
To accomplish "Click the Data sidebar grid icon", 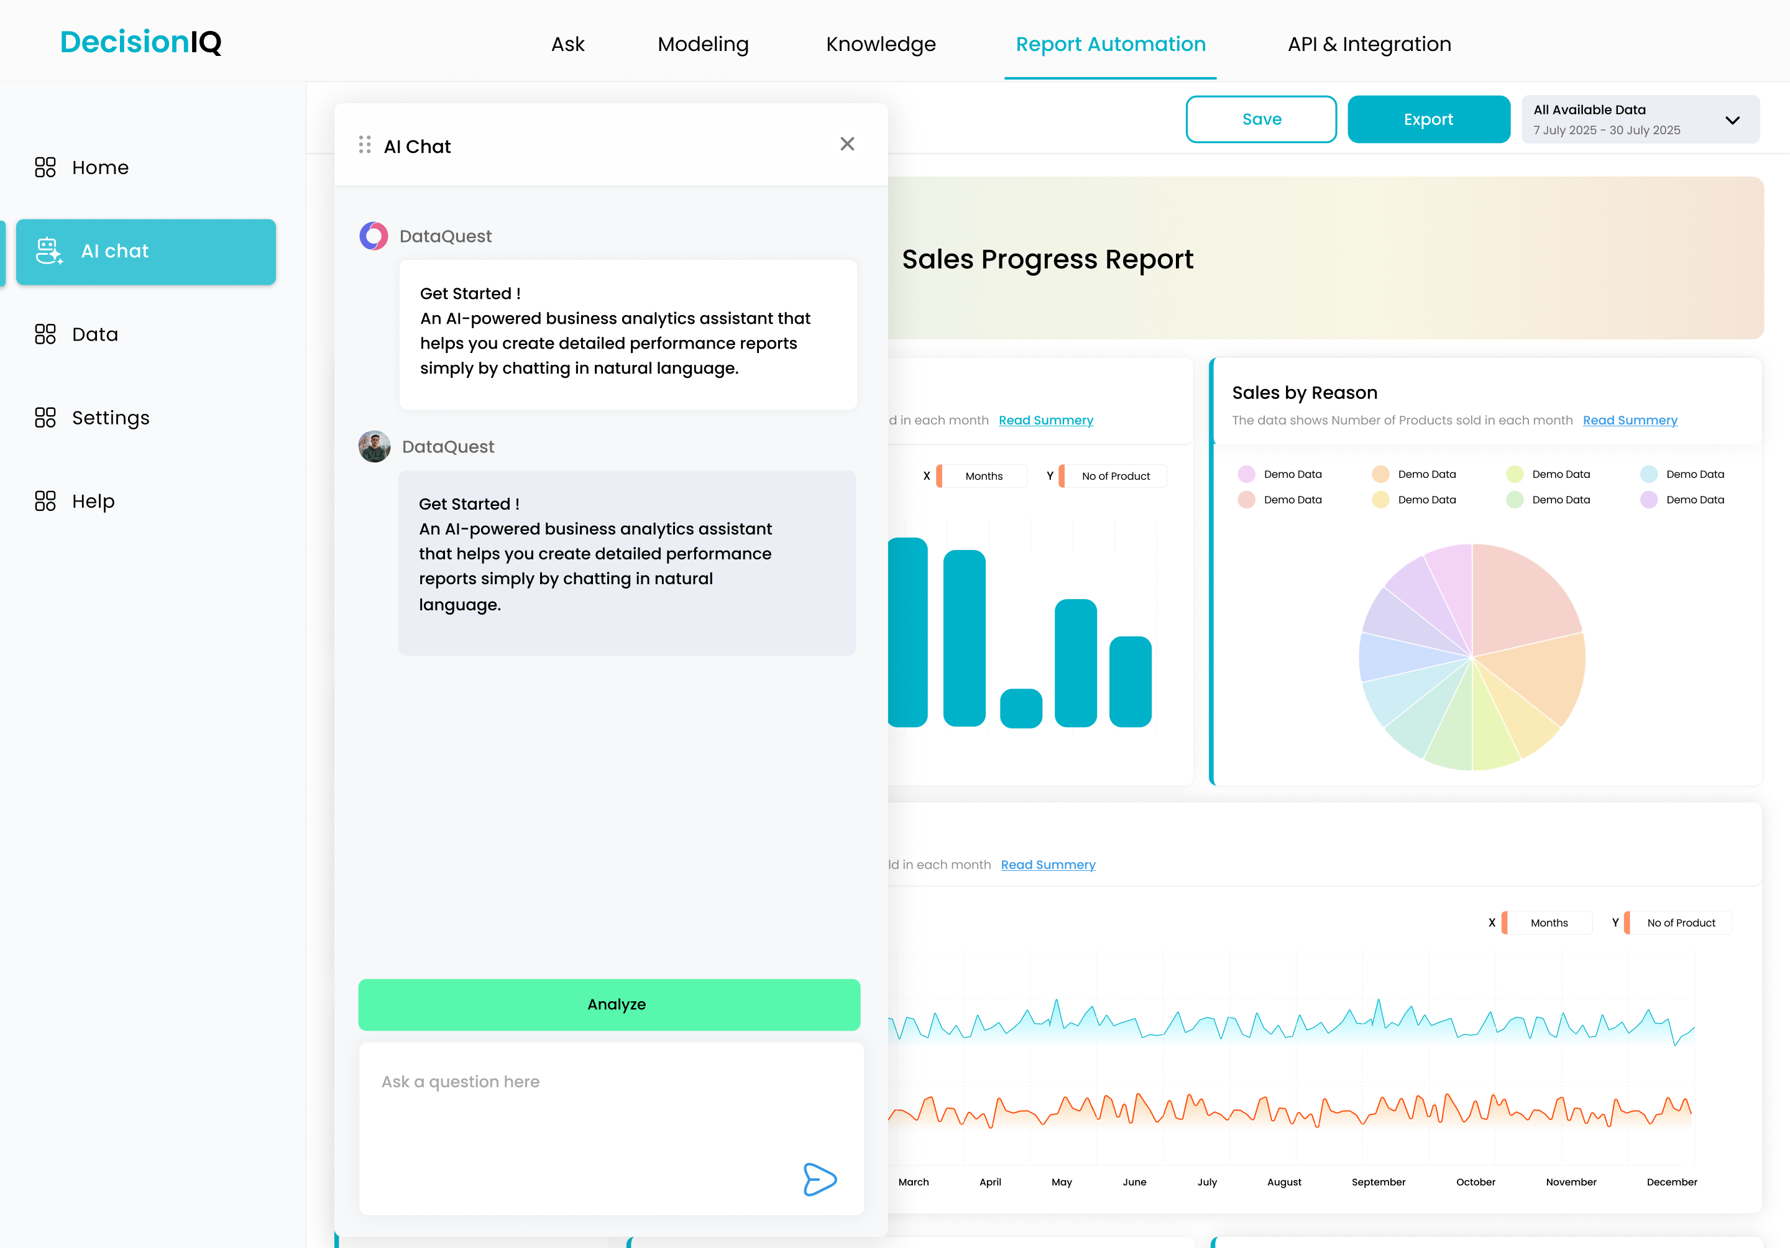I will pos(45,334).
